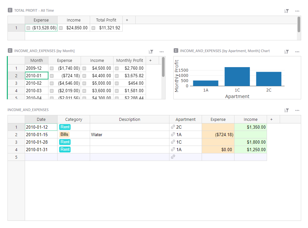Click the expand icon in the 2009-12 Expense cell
Screen dimensions: 308x228
(52, 68)
